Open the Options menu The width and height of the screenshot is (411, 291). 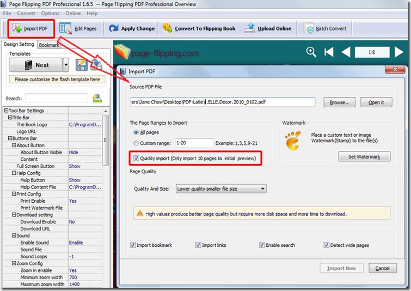tap(50, 13)
